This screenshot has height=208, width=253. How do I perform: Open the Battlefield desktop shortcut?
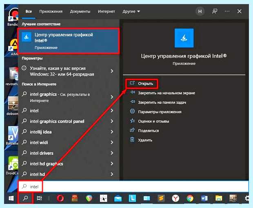pos(12,136)
